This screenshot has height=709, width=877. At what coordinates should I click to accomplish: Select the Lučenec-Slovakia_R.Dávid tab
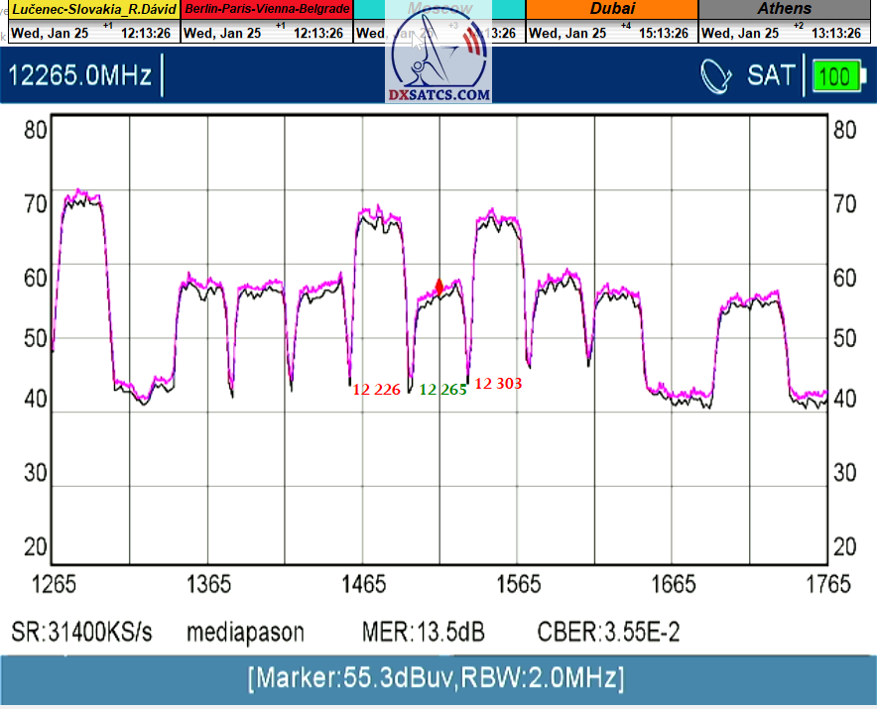pos(93,10)
